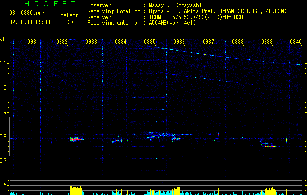Click the kHz axis unit label
This screenshot has height=195, width=307.
[4, 39]
